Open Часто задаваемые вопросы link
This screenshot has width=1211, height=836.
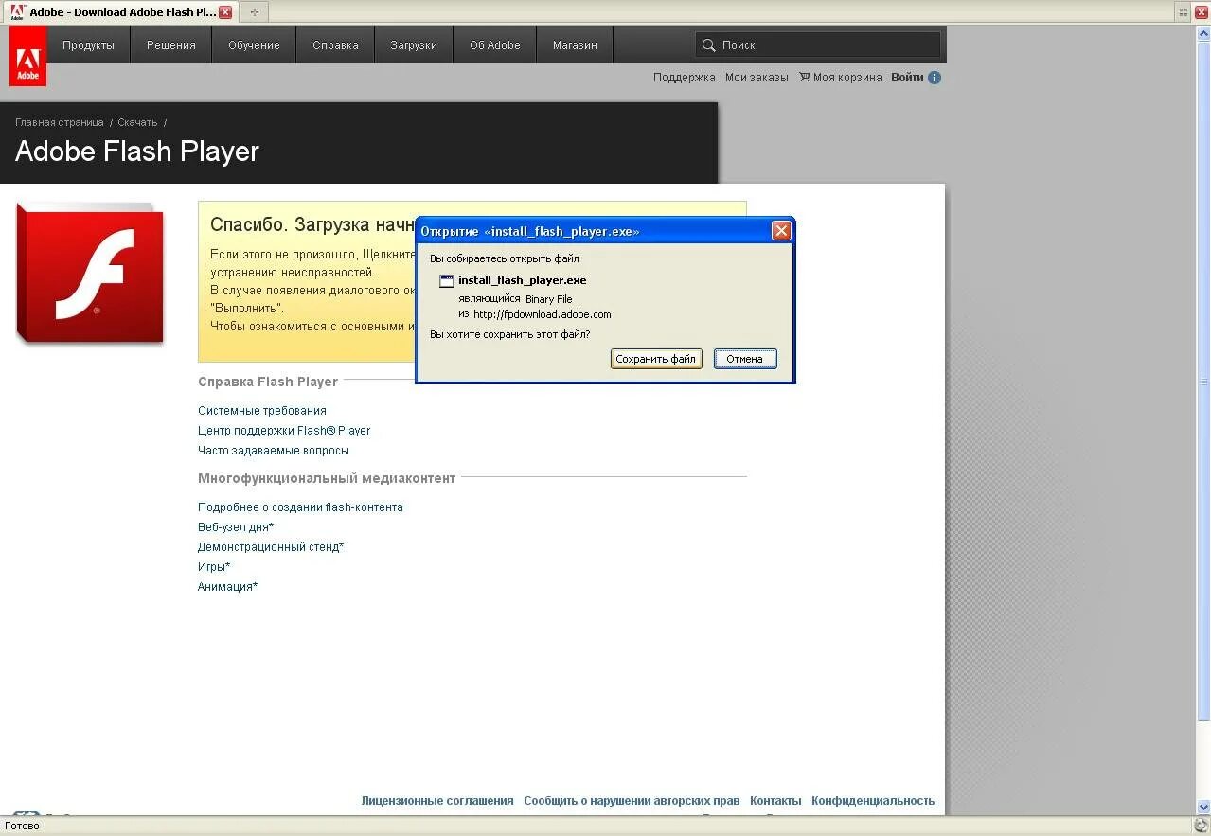tap(274, 451)
